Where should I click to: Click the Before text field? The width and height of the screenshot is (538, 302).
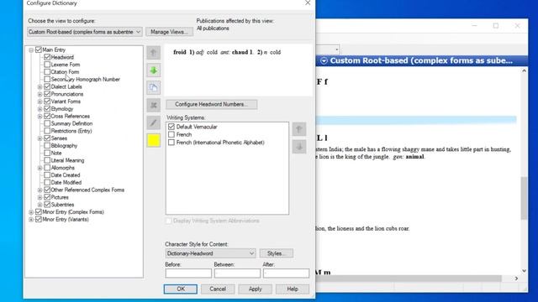click(x=188, y=273)
